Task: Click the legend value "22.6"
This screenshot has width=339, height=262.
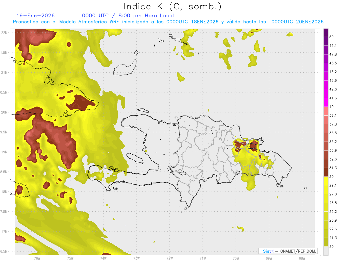Action: 333,229
